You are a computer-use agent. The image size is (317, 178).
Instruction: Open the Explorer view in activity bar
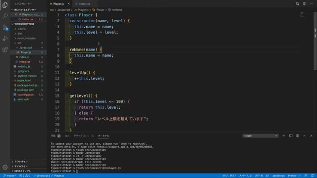(x=5, y=5)
